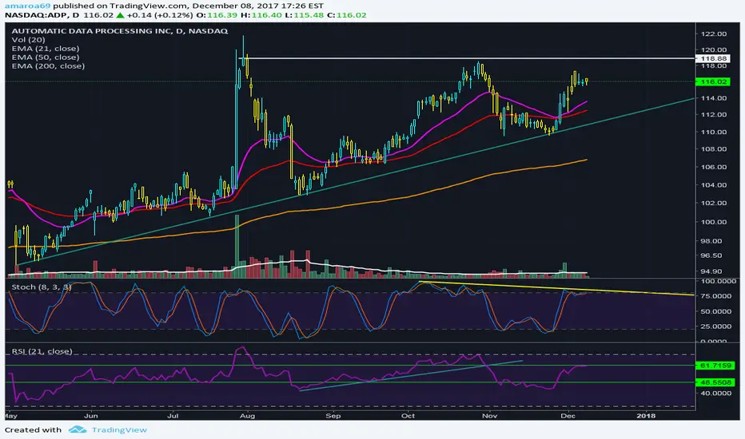The width and height of the screenshot is (745, 439).
Task: Click the Stoch (8, 3, 3) label
Action: (42, 287)
